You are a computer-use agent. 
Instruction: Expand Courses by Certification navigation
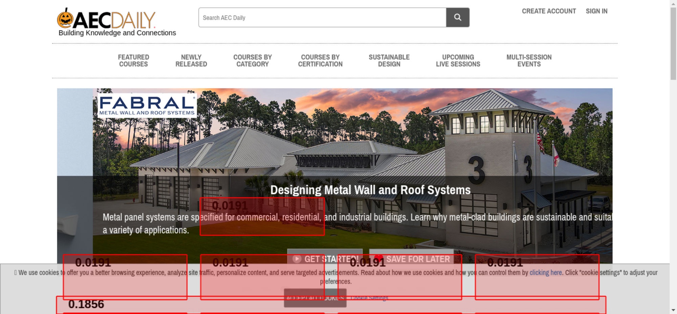click(x=320, y=61)
